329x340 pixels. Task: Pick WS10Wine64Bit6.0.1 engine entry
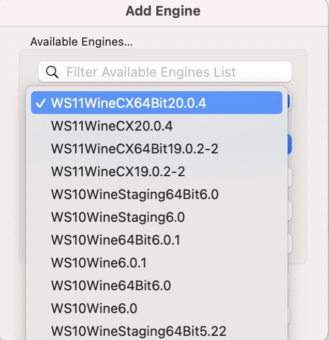pyautogui.click(x=157, y=240)
